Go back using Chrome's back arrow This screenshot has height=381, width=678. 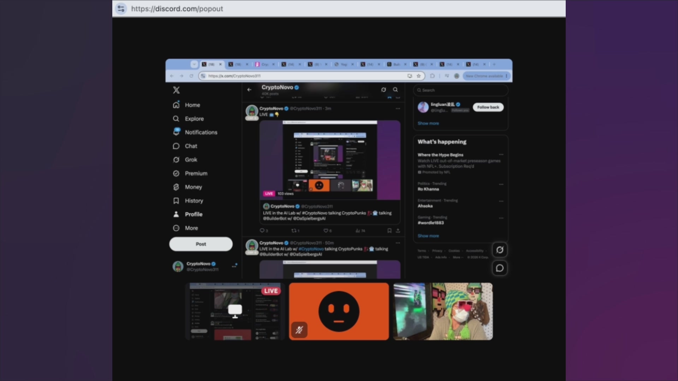pos(172,76)
